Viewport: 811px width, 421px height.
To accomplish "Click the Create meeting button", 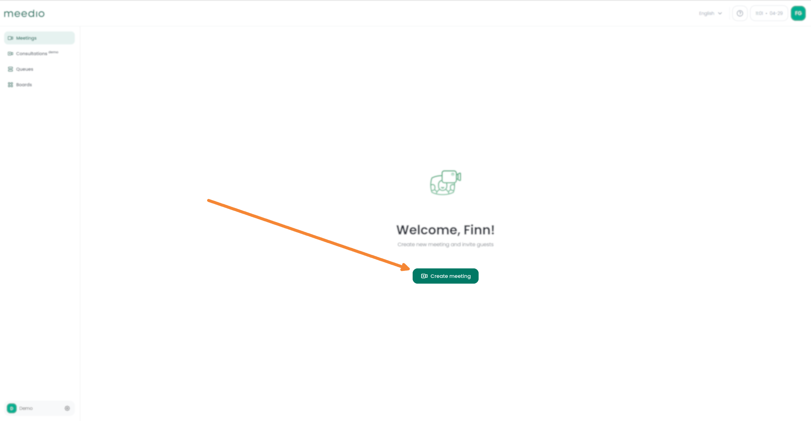I will tap(445, 276).
